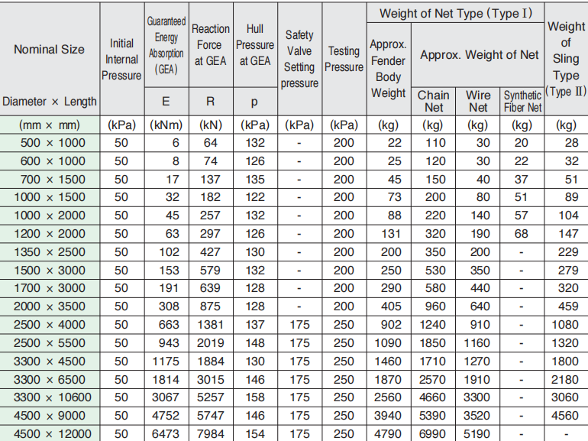Select sling type weight '104'
This screenshot has height=441, width=588.
[568, 216]
